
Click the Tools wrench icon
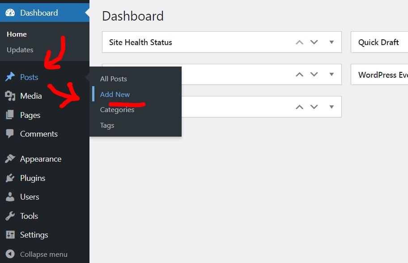tap(11, 216)
